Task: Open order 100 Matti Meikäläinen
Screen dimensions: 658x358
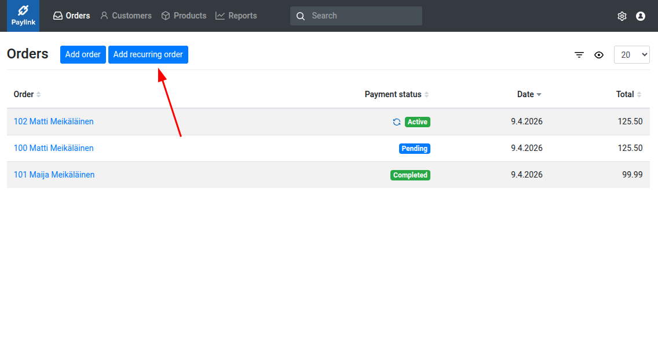Action: [53, 148]
